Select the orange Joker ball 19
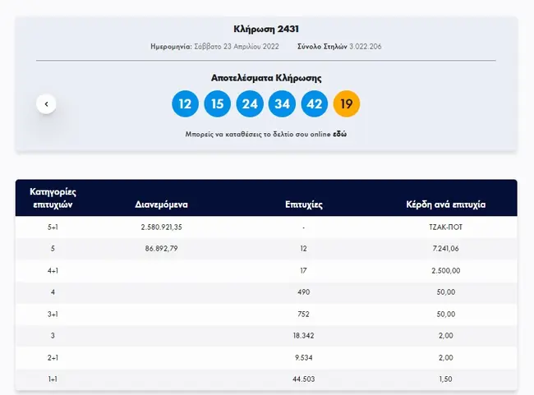This screenshot has height=395, width=534. tap(346, 104)
